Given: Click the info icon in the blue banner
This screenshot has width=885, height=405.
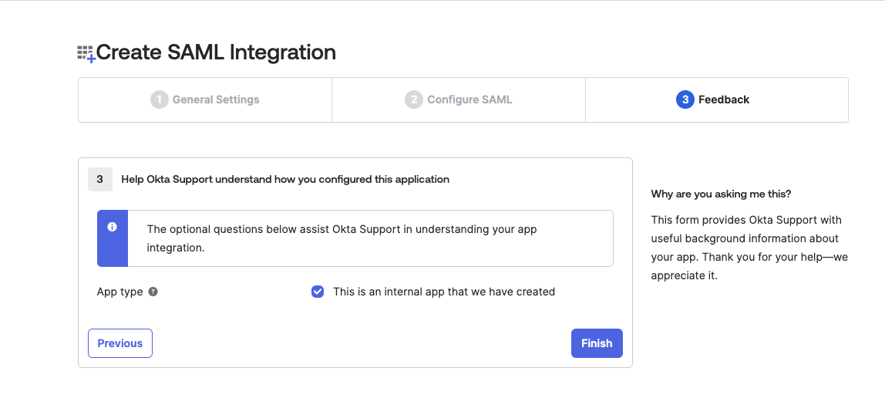Looking at the screenshot, I should pos(113,227).
